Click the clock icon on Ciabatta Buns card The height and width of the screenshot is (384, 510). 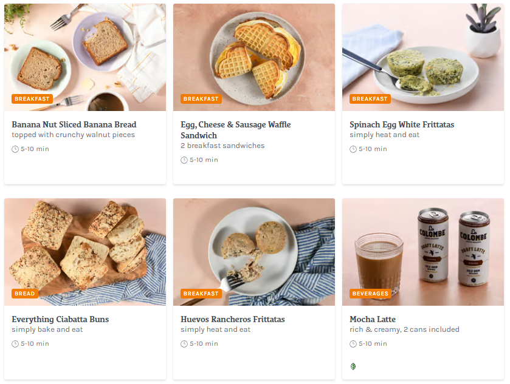15,344
